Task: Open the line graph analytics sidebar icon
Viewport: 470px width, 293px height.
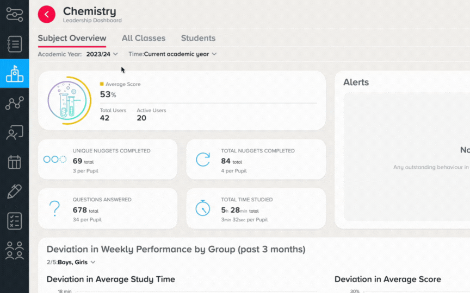Action: point(14,103)
